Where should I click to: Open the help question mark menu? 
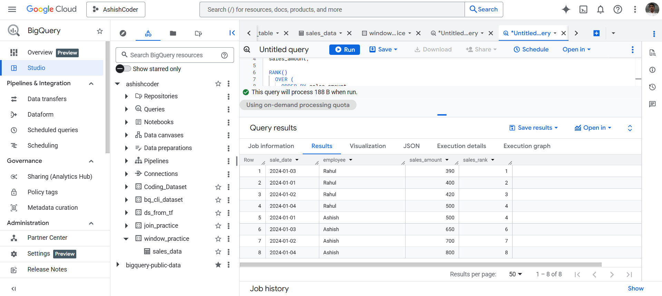point(618,9)
